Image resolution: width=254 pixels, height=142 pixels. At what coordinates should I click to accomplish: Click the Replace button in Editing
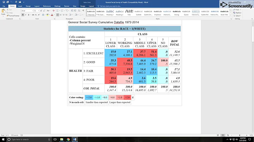coord(237,13)
